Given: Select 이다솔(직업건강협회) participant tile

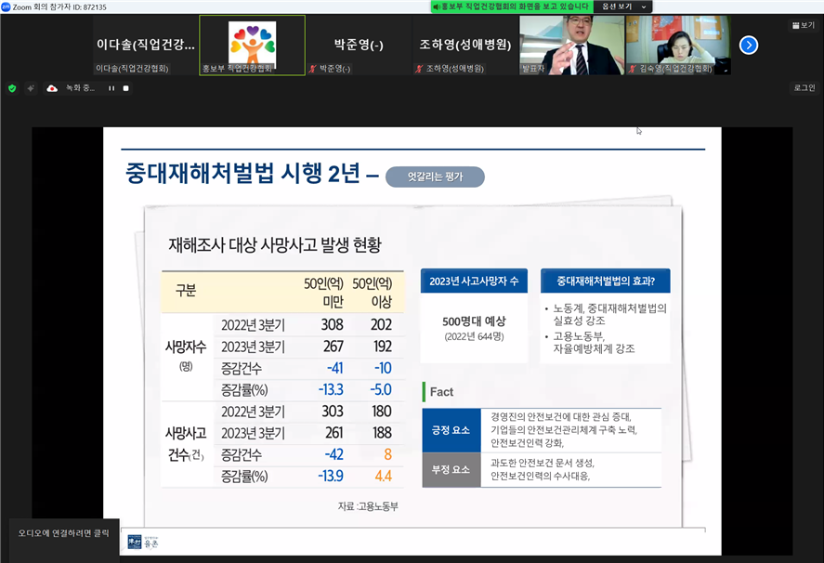Looking at the screenshot, I should pyautogui.click(x=146, y=46).
